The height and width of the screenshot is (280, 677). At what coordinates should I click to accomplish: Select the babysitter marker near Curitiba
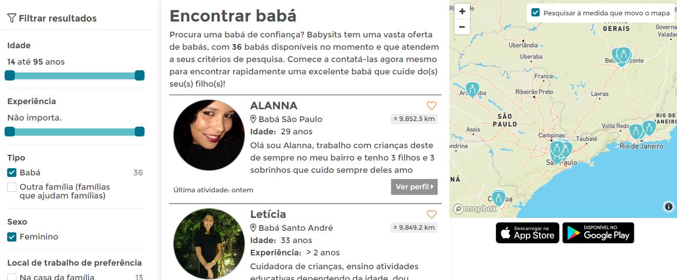point(498,197)
